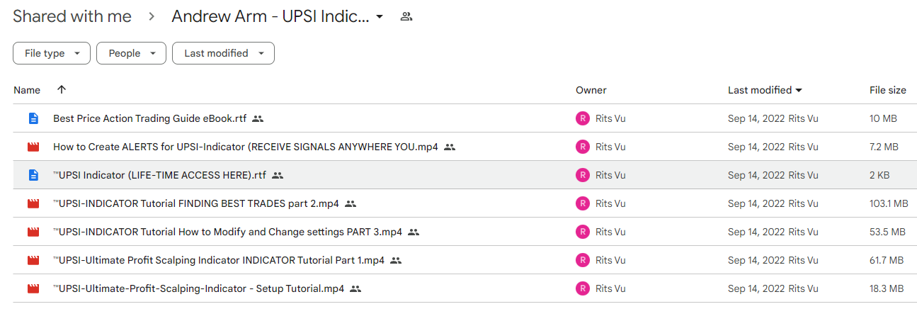Click the Owner column header
This screenshot has width=917, height=326.
(591, 90)
